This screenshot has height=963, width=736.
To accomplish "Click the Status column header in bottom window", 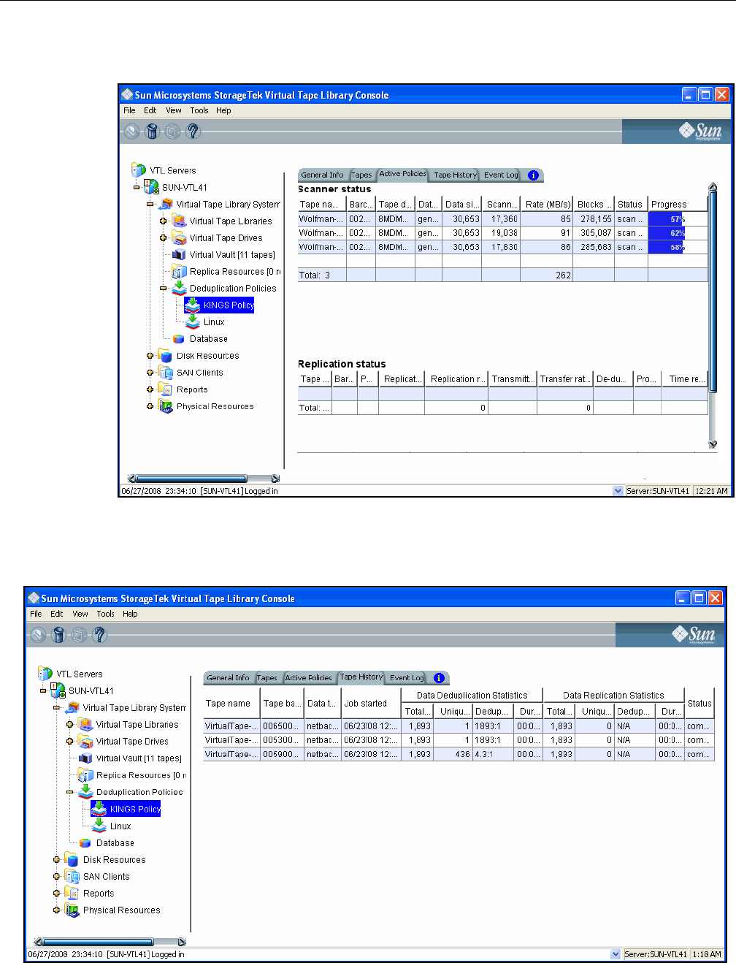I will tap(699, 704).
